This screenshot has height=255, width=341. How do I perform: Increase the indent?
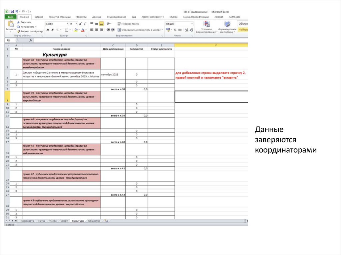coord(113,30)
